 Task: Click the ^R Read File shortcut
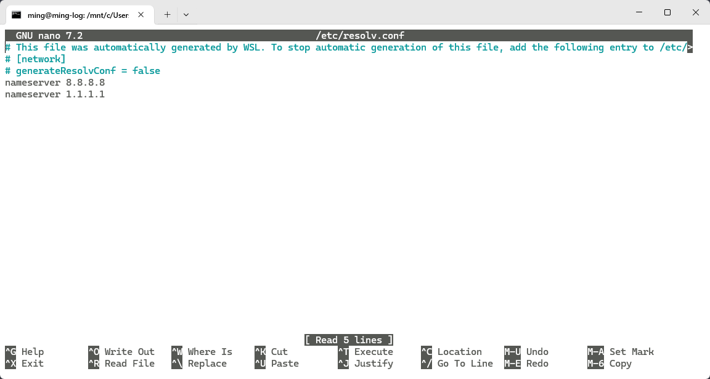[121, 364]
